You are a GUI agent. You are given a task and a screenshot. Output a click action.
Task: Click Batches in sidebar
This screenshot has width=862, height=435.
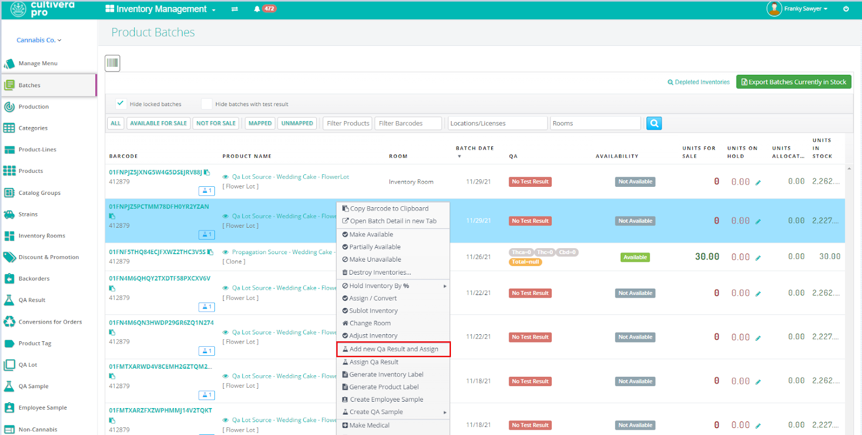tap(48, 85)
